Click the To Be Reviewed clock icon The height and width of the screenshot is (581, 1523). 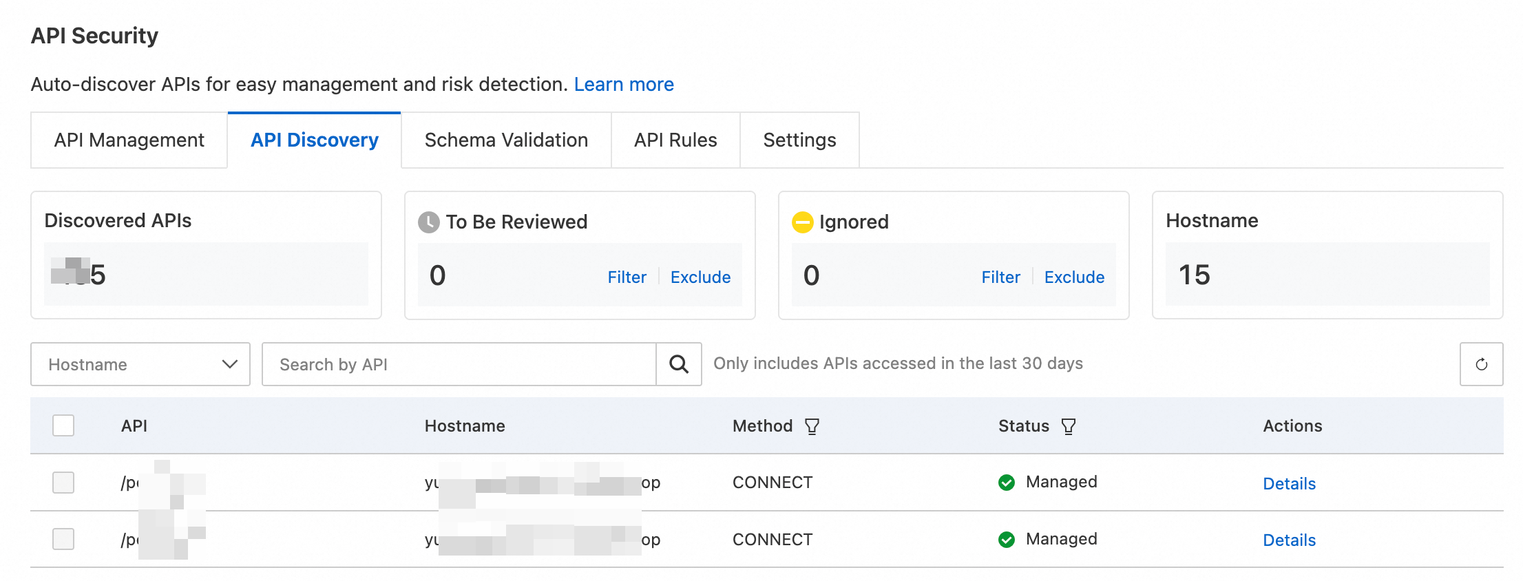point(428,222)
